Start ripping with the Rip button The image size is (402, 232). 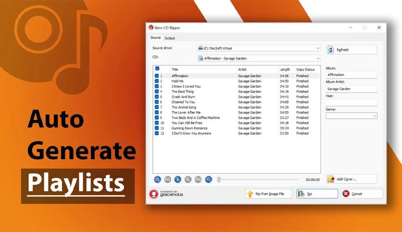[x=317, y=194]
